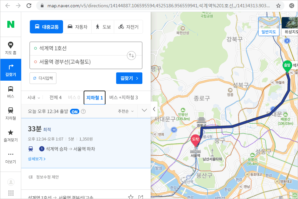Click the 남산서울타워 landmark icon on the map
Image resolution: width=298 pixels, height=199 pixels.
point(212,152)
